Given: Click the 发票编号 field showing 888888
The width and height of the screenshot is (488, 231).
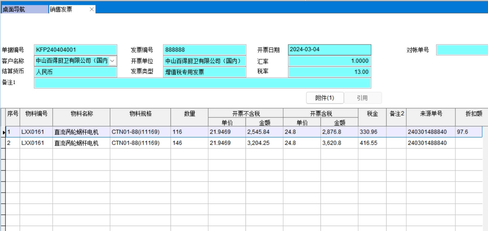Looking at the screenshot, I should (204, 50).
